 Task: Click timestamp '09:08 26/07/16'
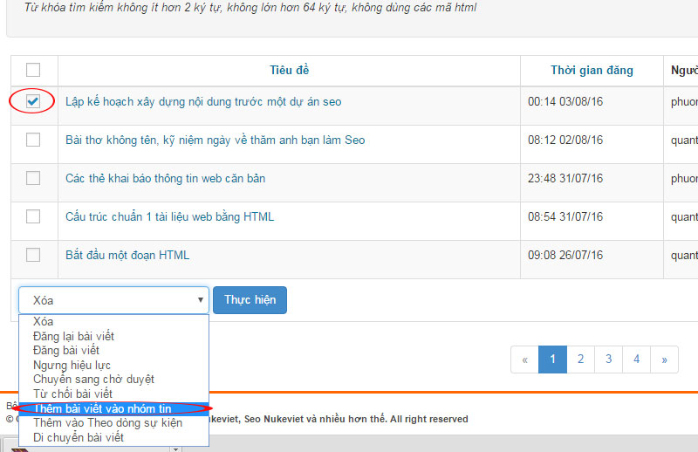click(x=565, y=255)
